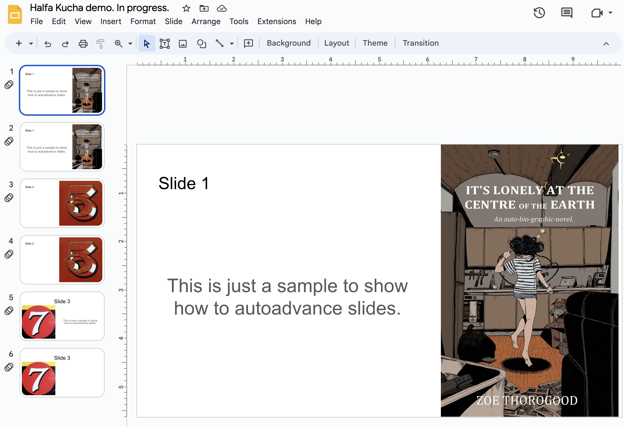Viewport: 624px width, 427px height.
Task: Choose the Select arrow cursor tool
Action: [147, 43]
